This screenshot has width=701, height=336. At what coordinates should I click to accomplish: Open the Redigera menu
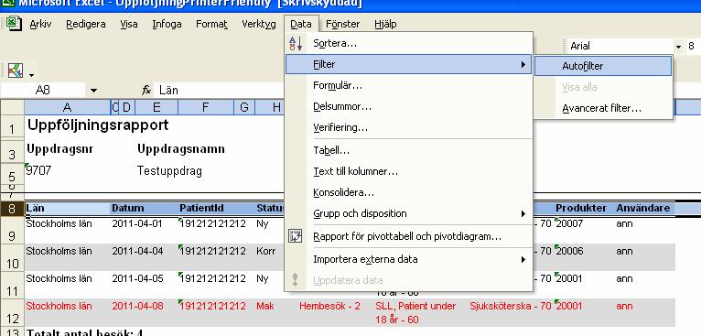pyautogui.click(x=86, y=24)
